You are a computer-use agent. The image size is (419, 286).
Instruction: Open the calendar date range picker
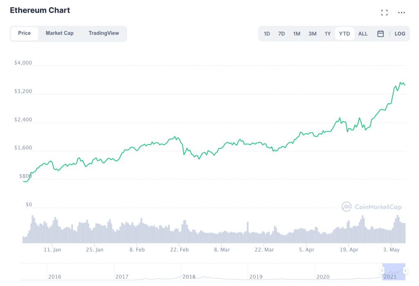tap(380, 34)
